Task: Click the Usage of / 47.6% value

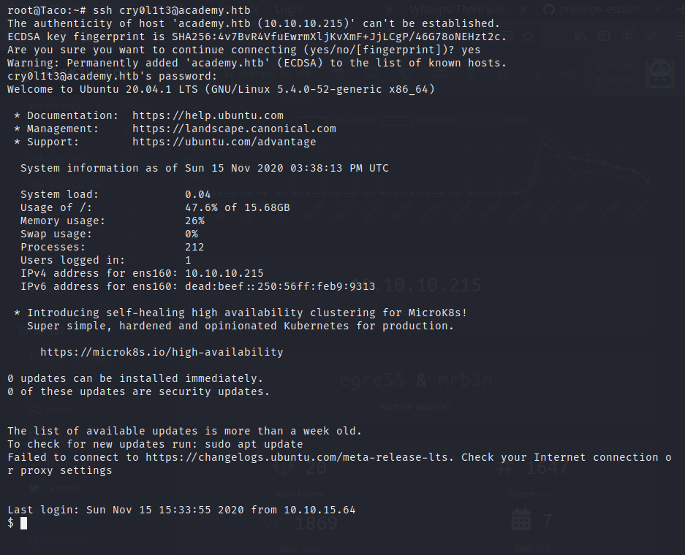Action: coord(201,207)
